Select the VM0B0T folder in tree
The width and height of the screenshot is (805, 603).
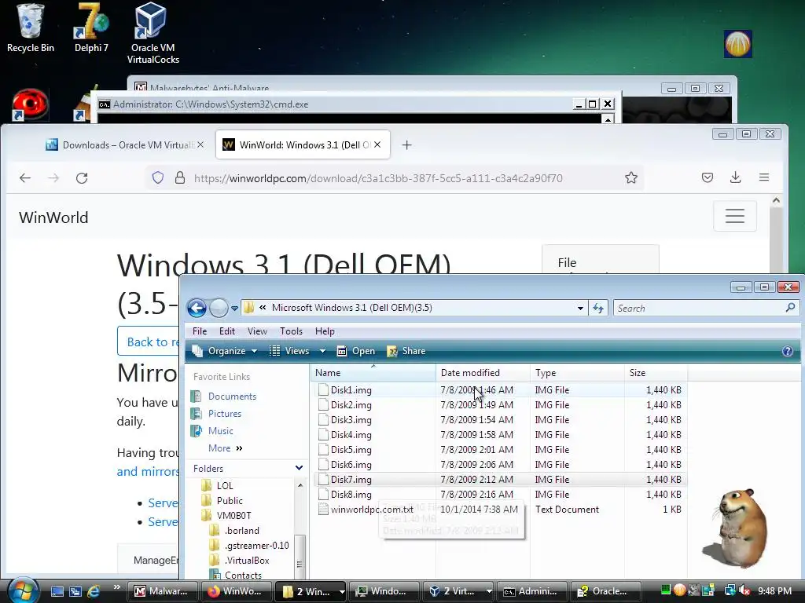click(233, 515)
